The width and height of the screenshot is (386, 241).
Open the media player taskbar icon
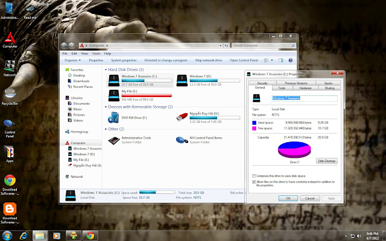(56, 236)
